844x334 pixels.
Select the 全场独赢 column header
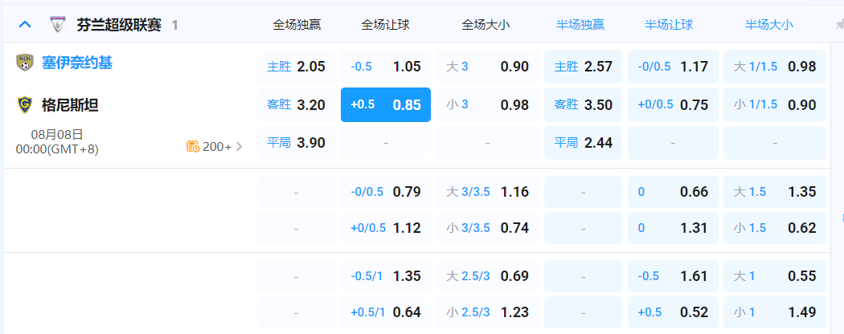click(297, 25)
